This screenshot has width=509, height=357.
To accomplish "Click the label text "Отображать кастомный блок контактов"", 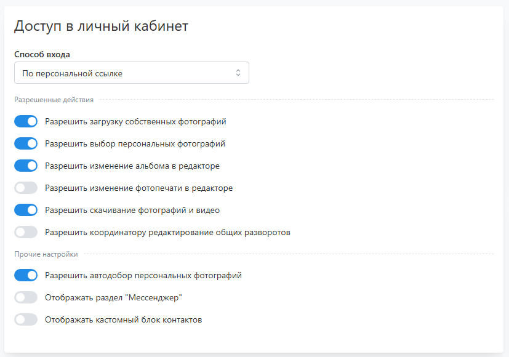I will click(124, 319).
